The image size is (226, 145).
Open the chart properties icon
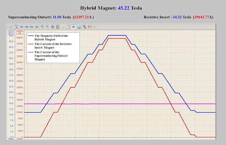(84, 27)
